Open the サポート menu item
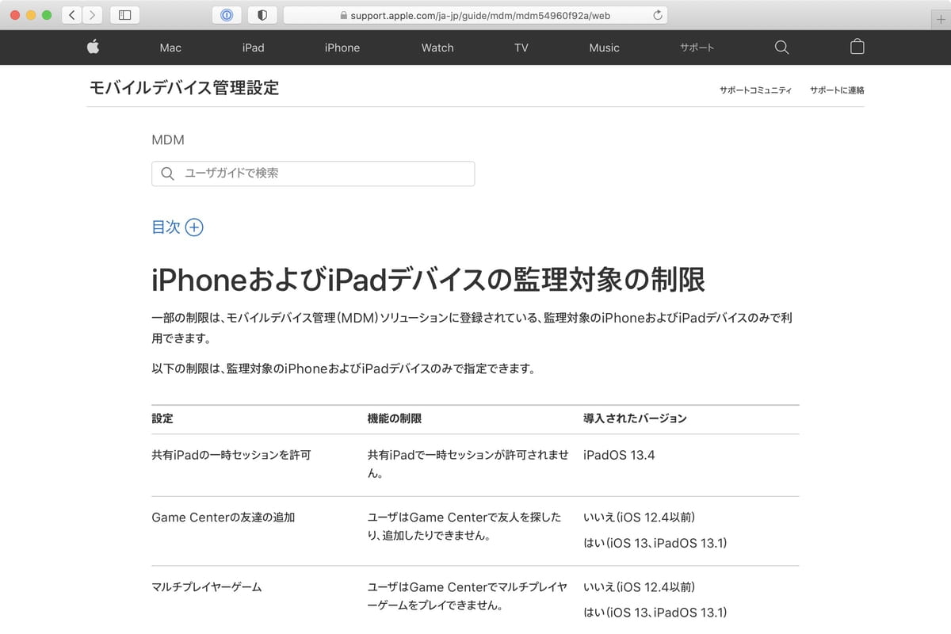 697,48
